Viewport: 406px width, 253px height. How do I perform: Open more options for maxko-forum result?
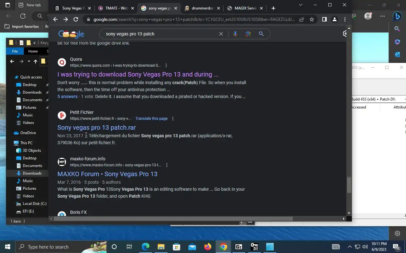click(x=167, y=165)
